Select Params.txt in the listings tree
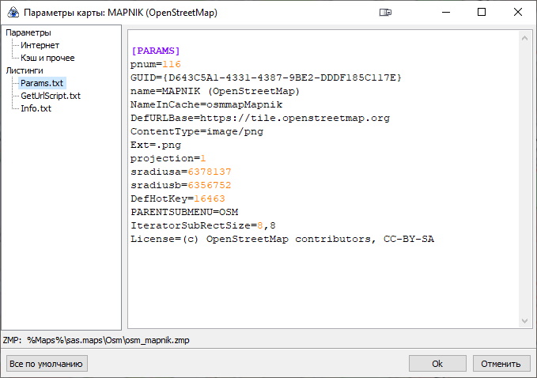Viewport: 537px width, 378px height. point(42,83)
